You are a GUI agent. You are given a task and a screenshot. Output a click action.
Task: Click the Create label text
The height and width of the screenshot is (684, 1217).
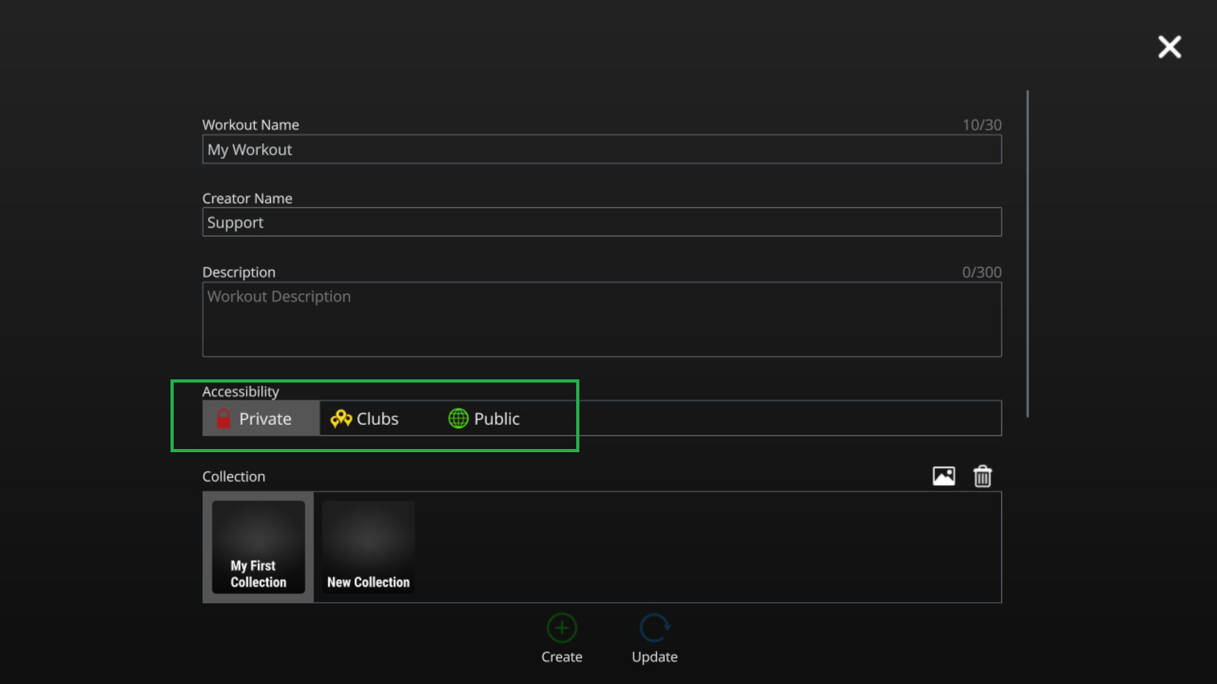point(562,657)
